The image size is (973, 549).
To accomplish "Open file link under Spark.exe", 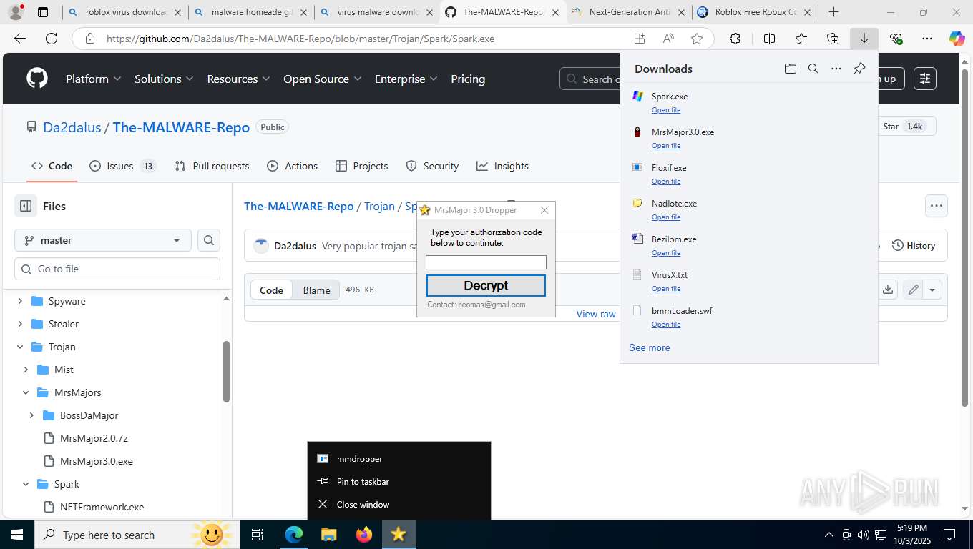I will click(665, 110).
